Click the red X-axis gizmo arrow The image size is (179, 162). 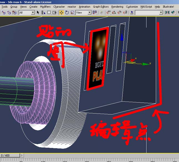tap(132, 60)
